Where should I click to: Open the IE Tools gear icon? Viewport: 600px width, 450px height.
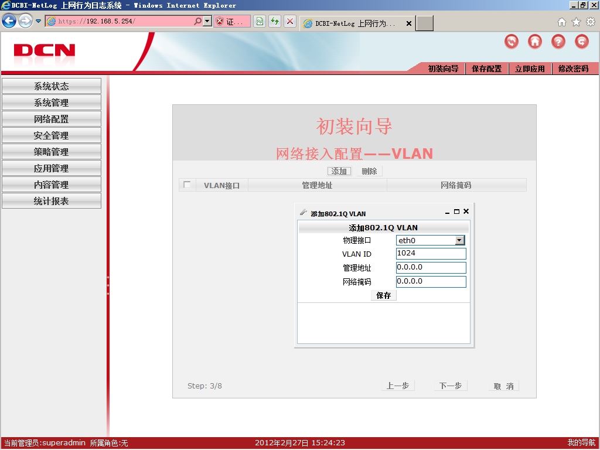591,22
